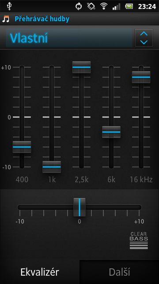Click the Clear Bass horizontal slider handle
Viewport: 159px width, 284px height.
(79, 207)
